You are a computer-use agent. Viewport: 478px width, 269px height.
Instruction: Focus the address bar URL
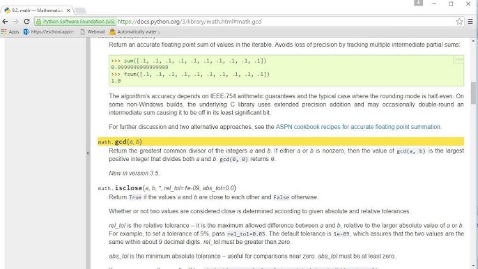(x=190, y=22)
